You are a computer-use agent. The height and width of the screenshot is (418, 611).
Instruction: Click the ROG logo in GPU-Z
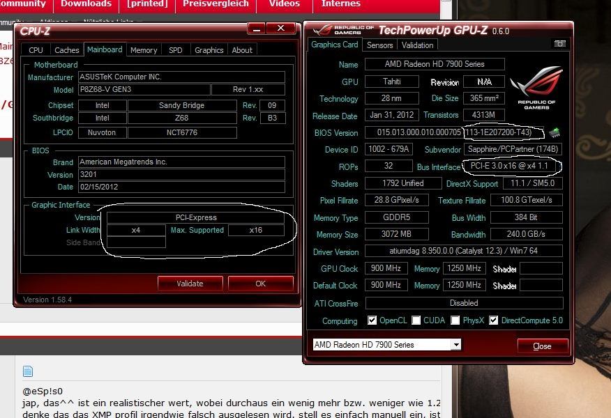[x=536, y=88]
